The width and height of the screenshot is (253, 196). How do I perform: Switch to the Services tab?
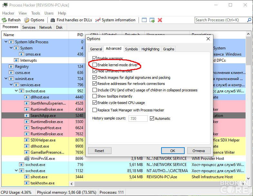(x=29, y=27)
